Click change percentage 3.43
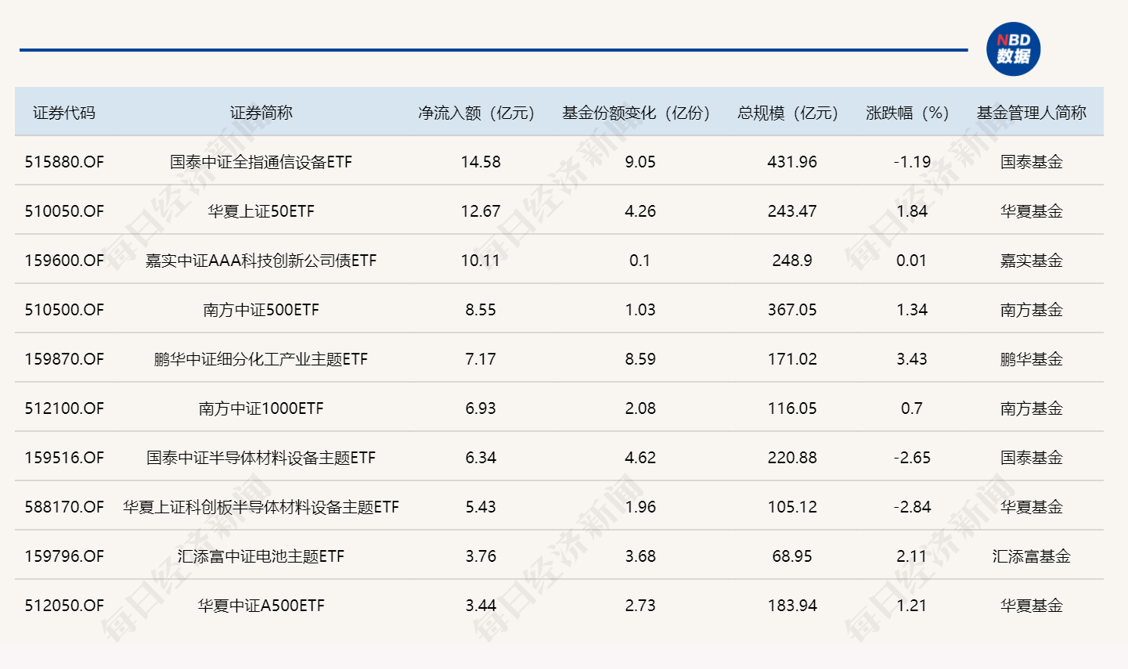 click(912, 359)
